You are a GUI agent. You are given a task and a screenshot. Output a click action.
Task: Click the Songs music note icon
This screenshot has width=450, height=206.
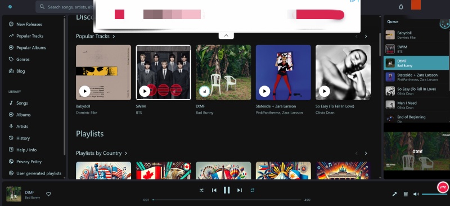pyautogui.click(x=11, y=103)
